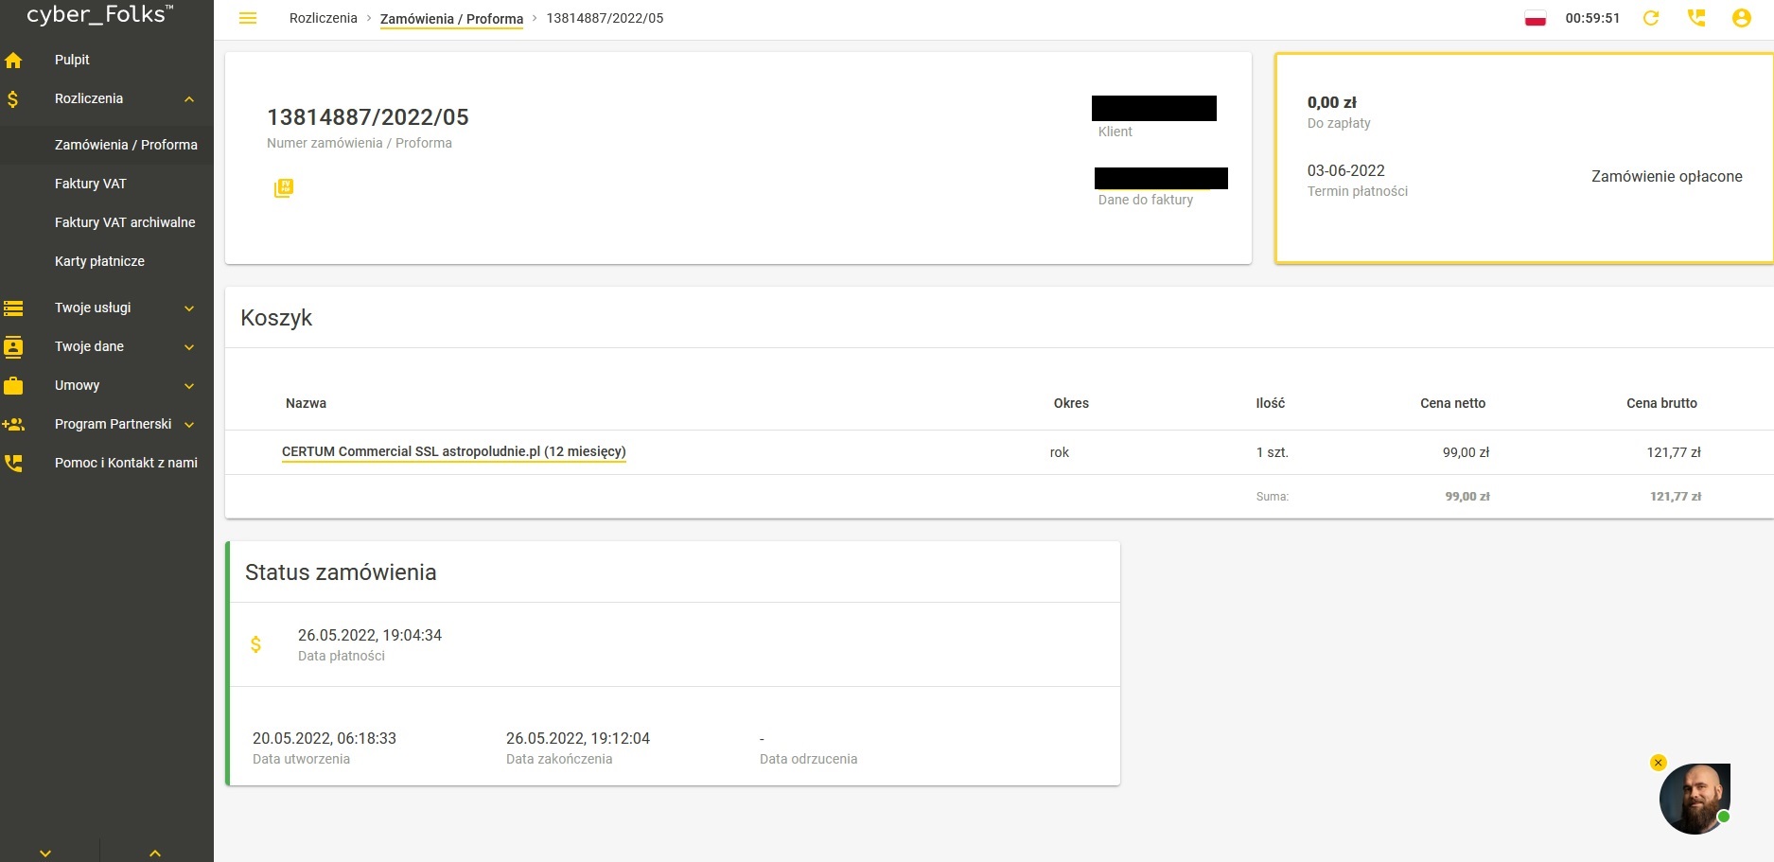Click the cyber_Folks logo

(x=100, y=14)
